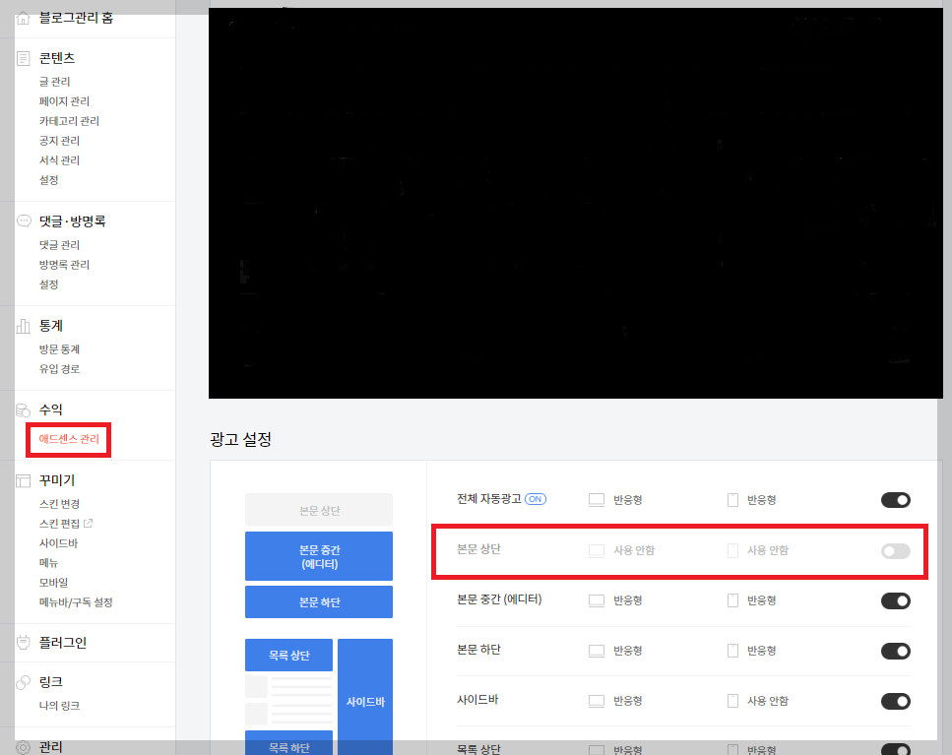The height and width of the screenshot is (755, 952).
Task: Open 스킨 변경 under 꾸미기
Action: [x=59, y=504]
